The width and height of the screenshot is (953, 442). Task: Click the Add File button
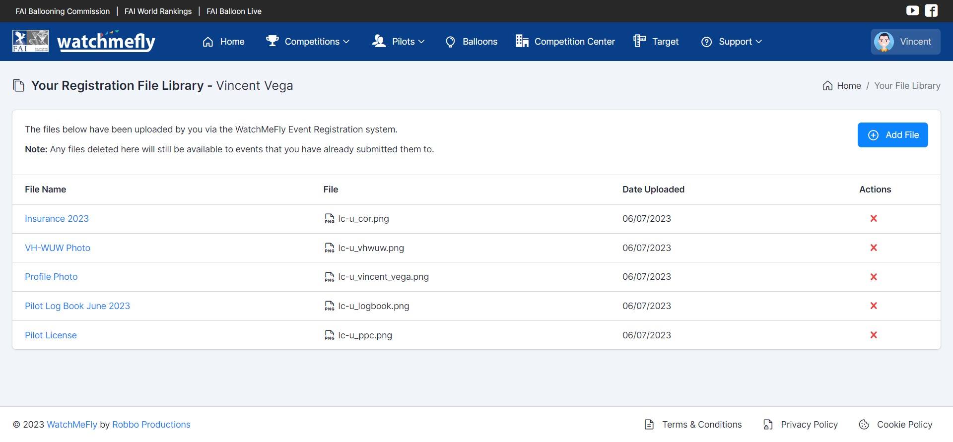(x=892, y=135)
